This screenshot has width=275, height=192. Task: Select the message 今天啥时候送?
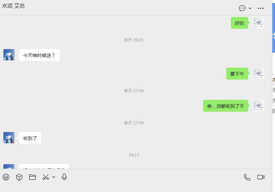click(39, 55)
